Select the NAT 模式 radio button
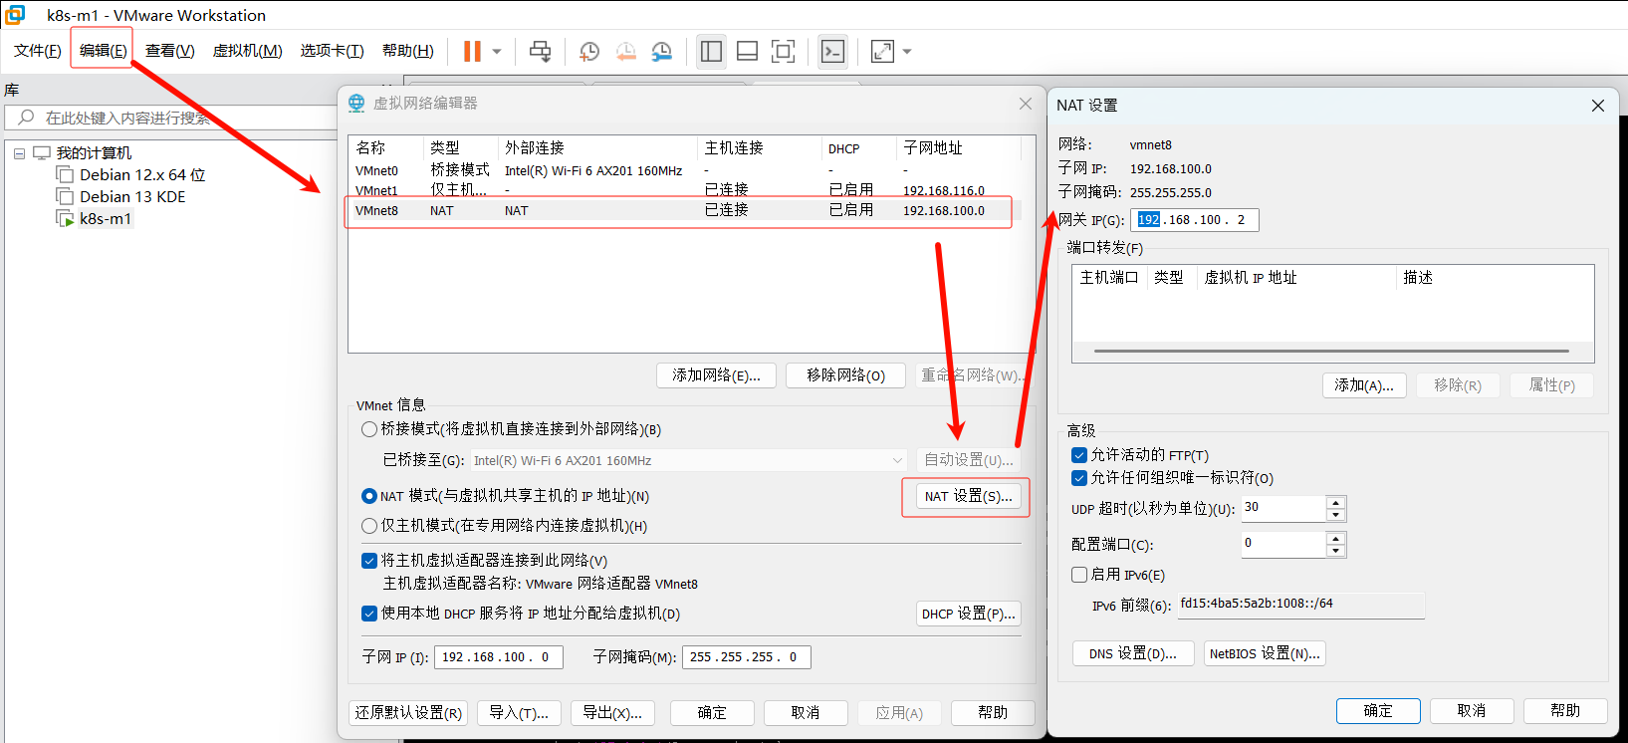The height and width of the screenshot is (743, 1628). click(x=369, y=496)
